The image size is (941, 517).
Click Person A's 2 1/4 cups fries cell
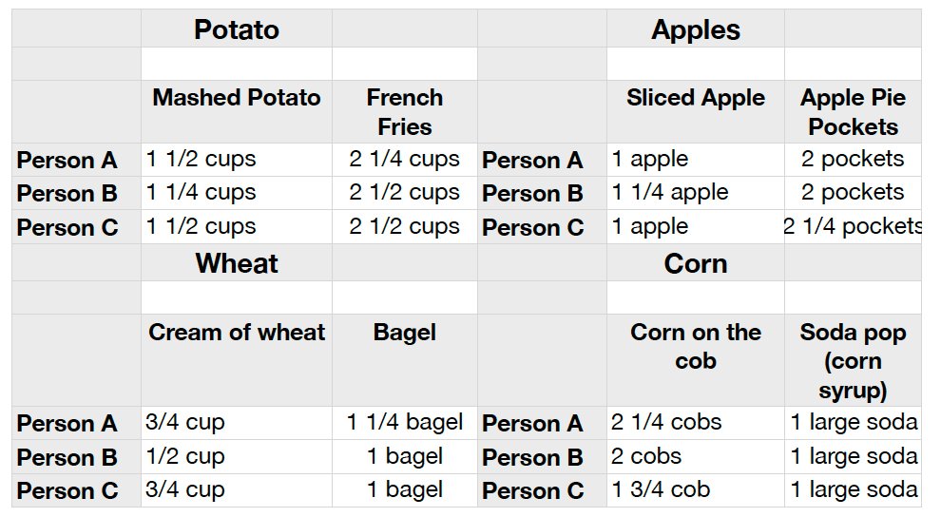click(405, 160)
